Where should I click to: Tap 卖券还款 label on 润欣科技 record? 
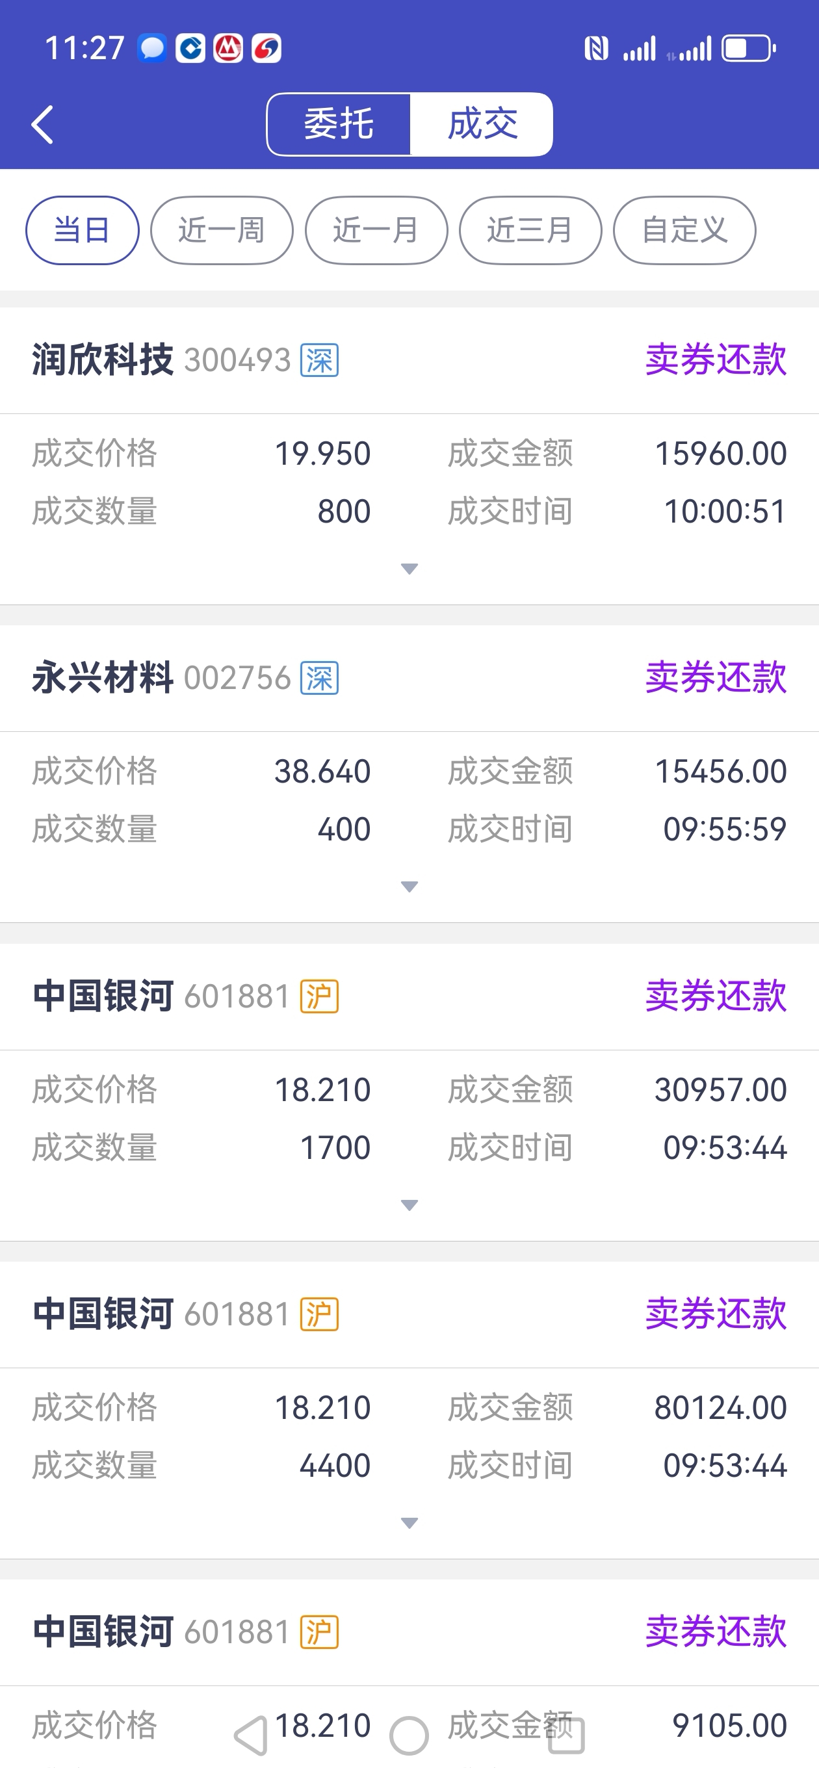pos(716,360)
